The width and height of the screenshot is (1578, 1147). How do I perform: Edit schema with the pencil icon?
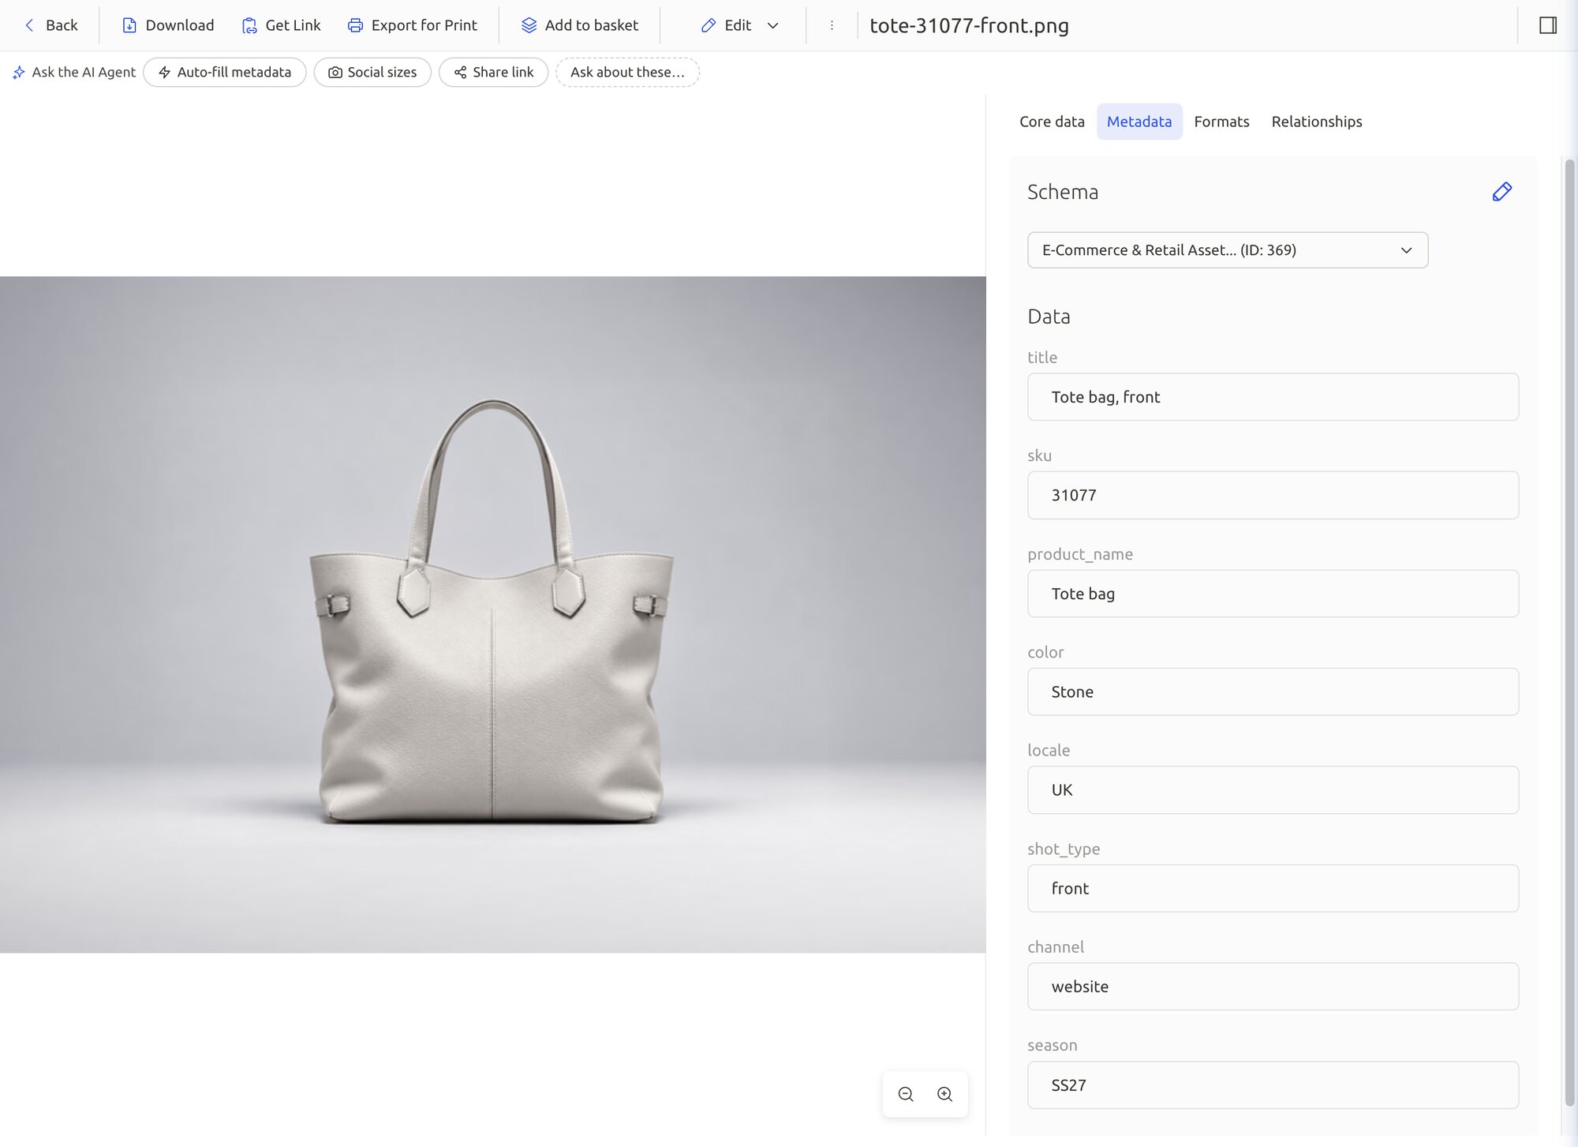(1502, 192)
